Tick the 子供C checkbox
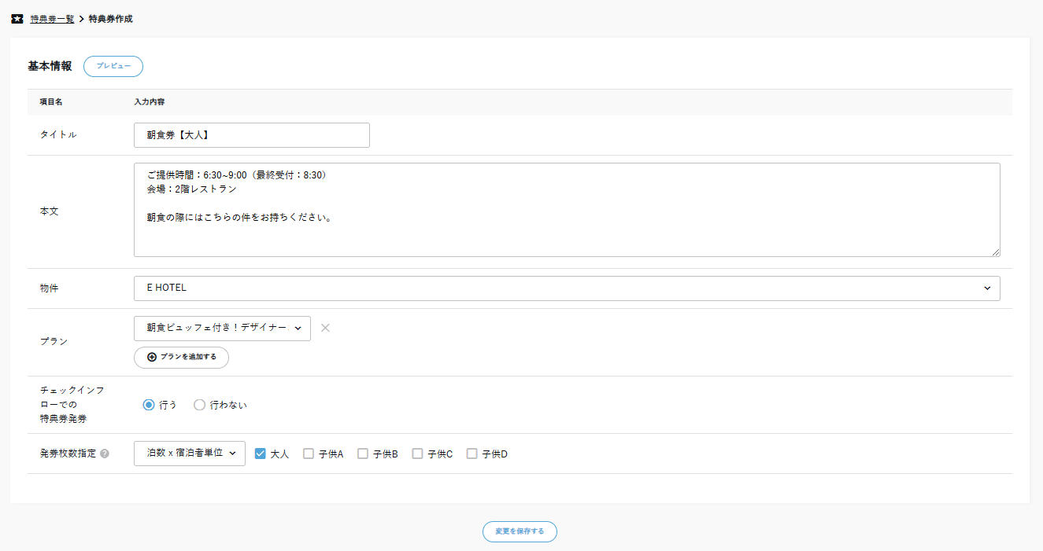Image resolution: width=1043 pixels, height=551 pixels. point(418,454)
